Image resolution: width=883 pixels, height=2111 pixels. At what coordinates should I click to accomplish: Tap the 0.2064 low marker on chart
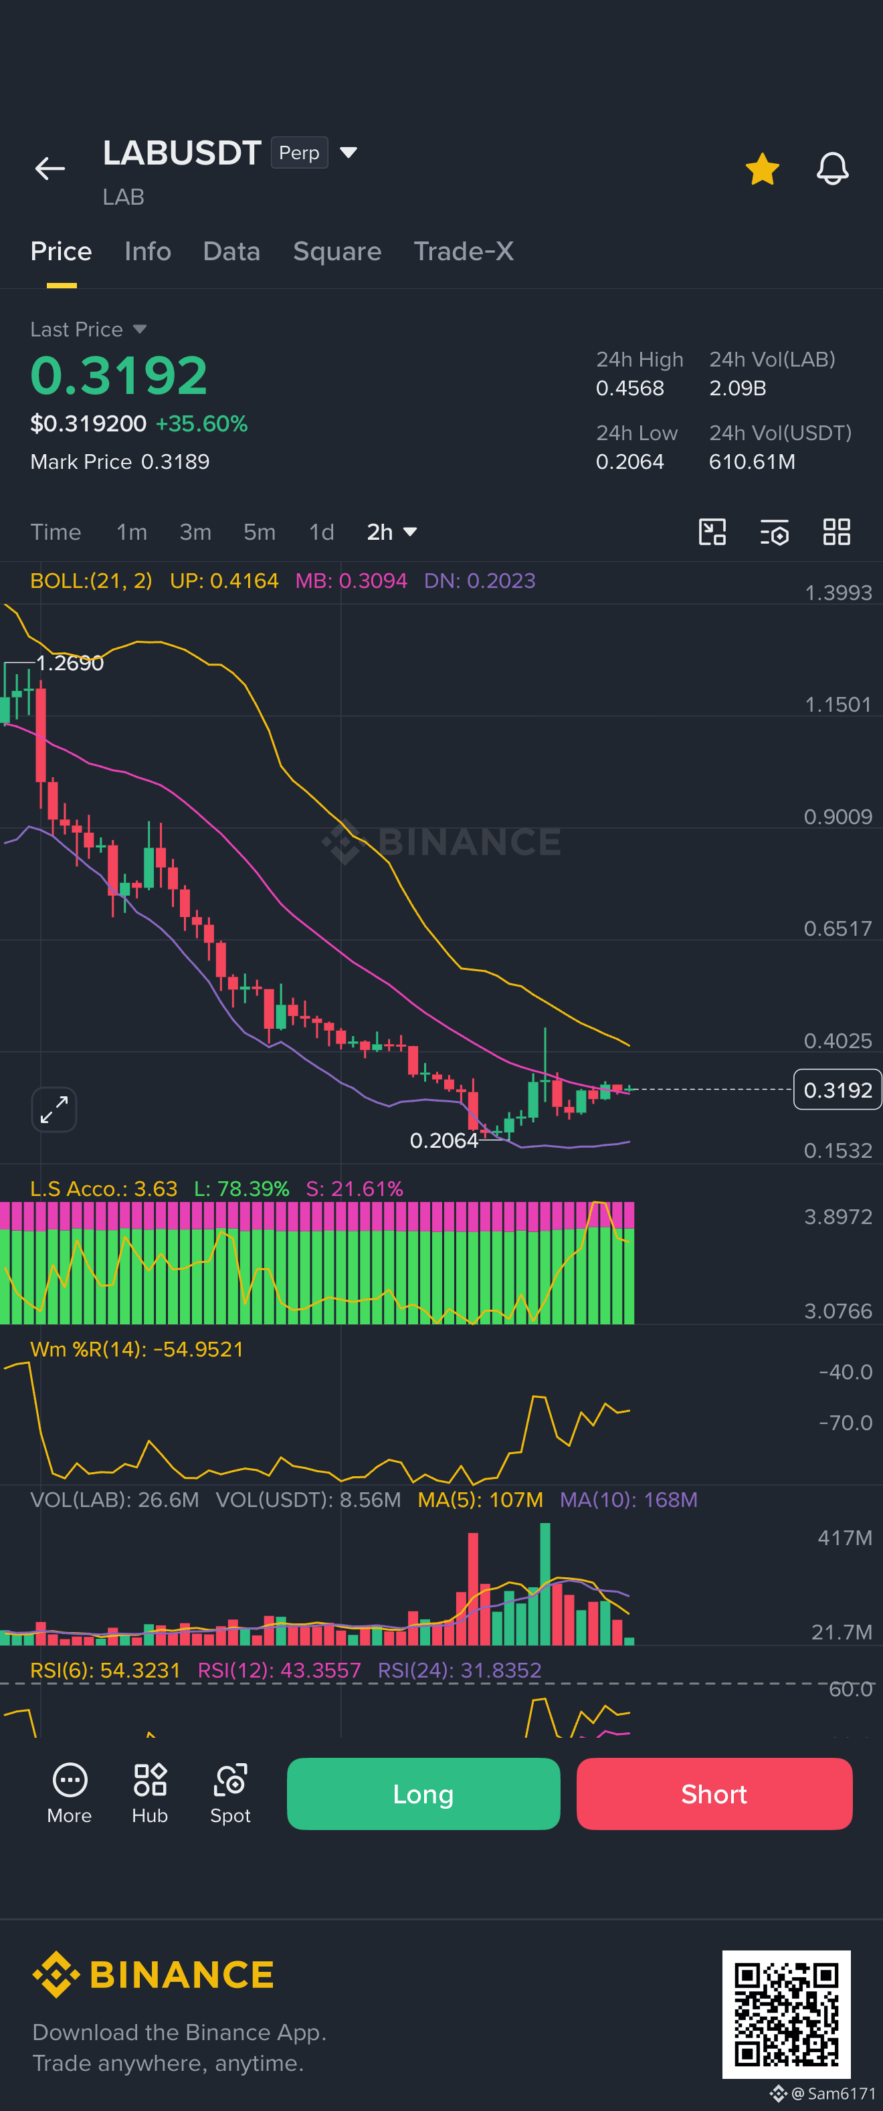444,1140
